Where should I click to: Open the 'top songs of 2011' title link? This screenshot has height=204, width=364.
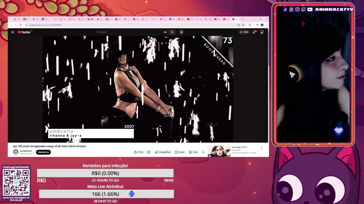click(239, 147)
